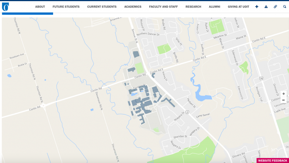
Task: Click the university shield logo
Action: 5,7
